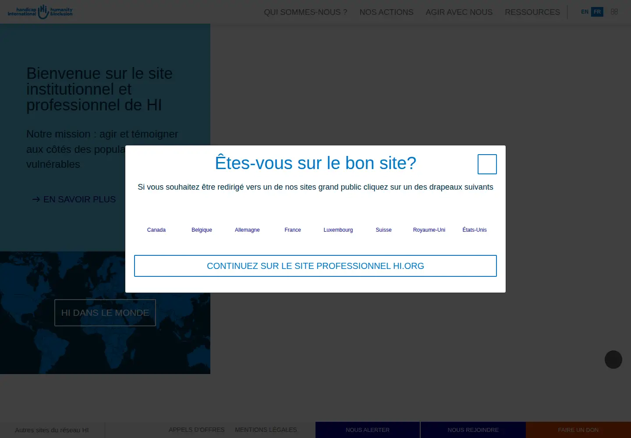Click EN SAVOIR PLUS link
The height and width of the screenshot is (438, 631).
coord(74,199)
